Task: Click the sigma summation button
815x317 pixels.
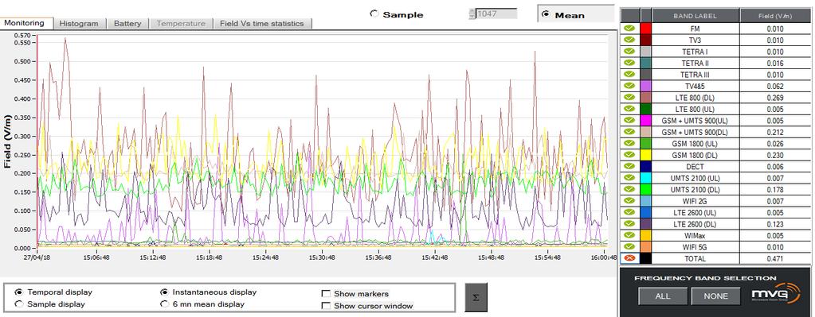Action: 476,297
